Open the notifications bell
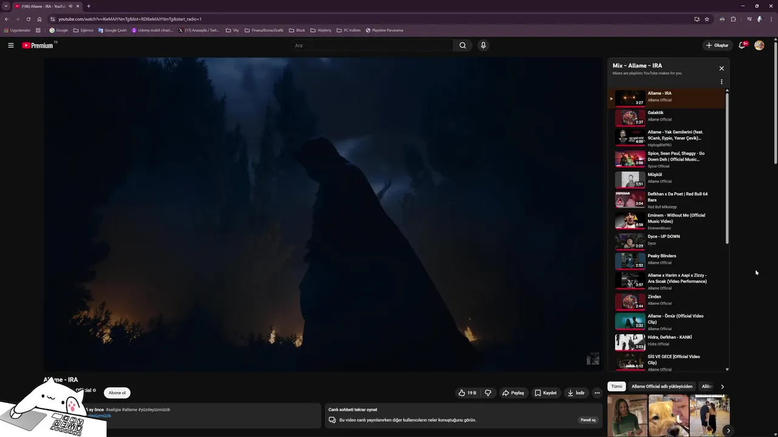778x437 pixels. [742, 46]
